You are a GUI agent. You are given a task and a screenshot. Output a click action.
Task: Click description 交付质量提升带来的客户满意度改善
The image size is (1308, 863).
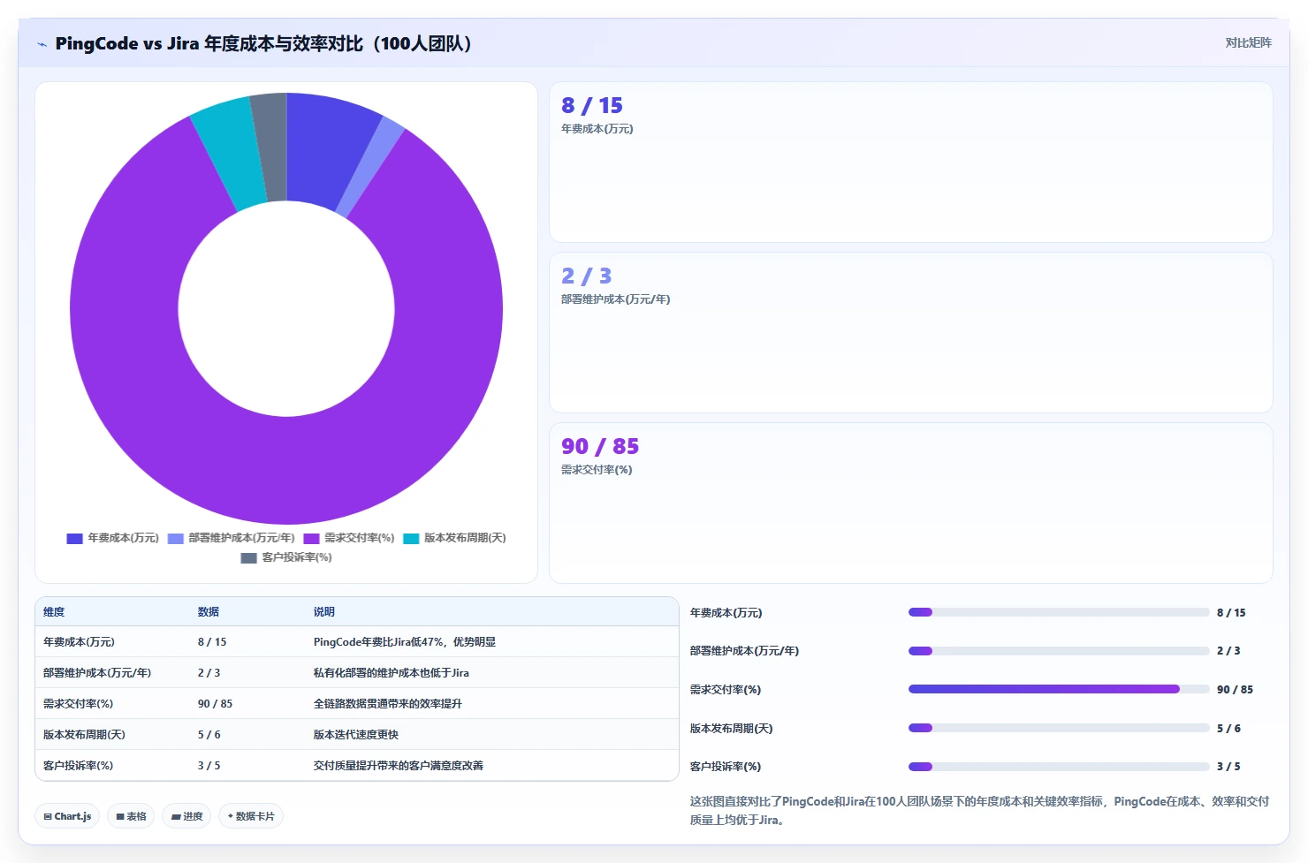399,766
